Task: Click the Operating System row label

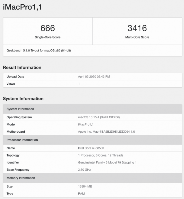Action: 19,117
